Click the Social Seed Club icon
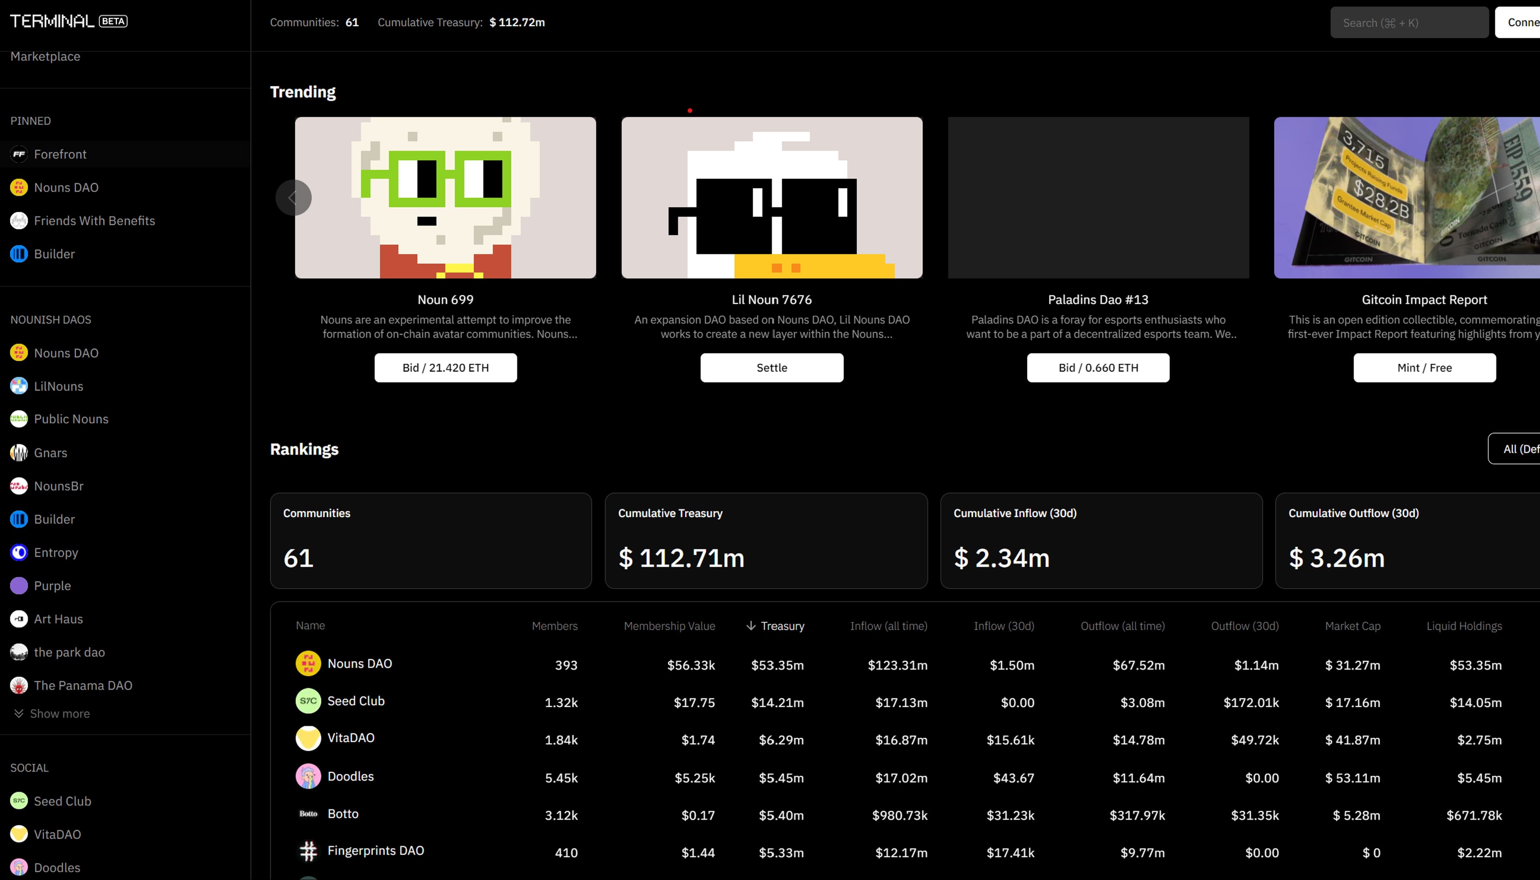 [x=19, y=801]
